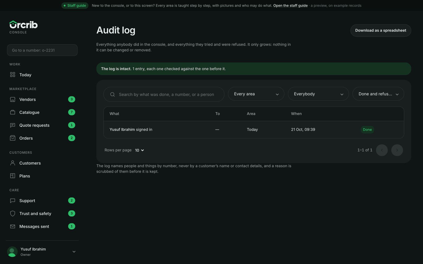The width and height of the screenshot is (423, 264).
Task: Click the Orders badge showing 2
Action: click(72, 138)
